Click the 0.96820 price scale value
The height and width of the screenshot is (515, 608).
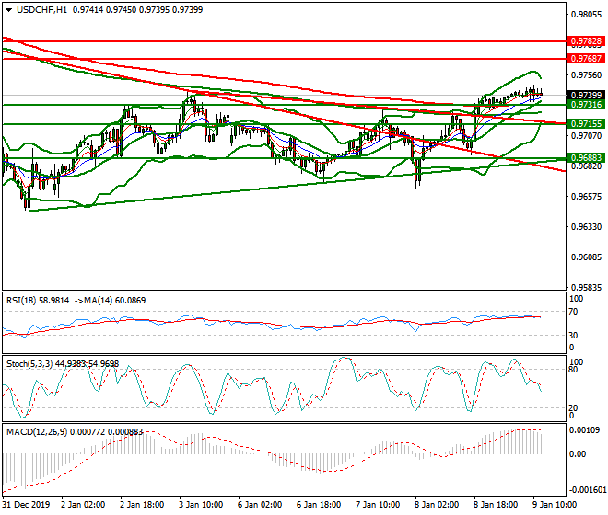click(587, 166)
